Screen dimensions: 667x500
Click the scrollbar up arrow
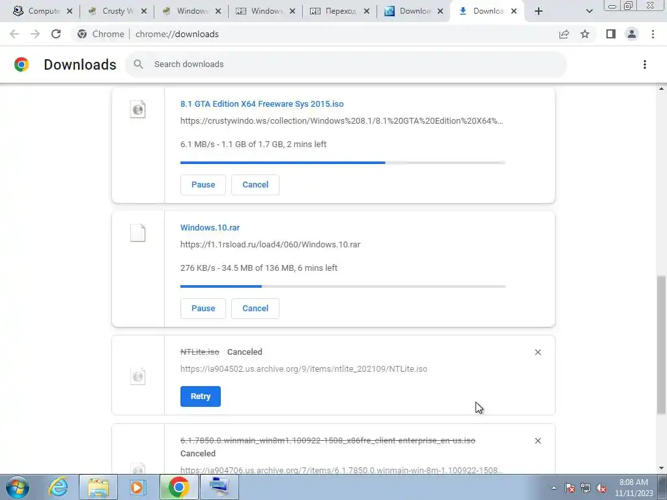(x=661, y=89)
